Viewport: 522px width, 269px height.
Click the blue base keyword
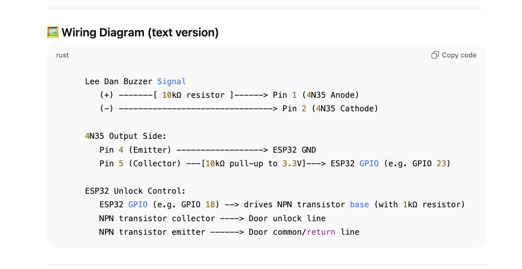tap(360, 204)
